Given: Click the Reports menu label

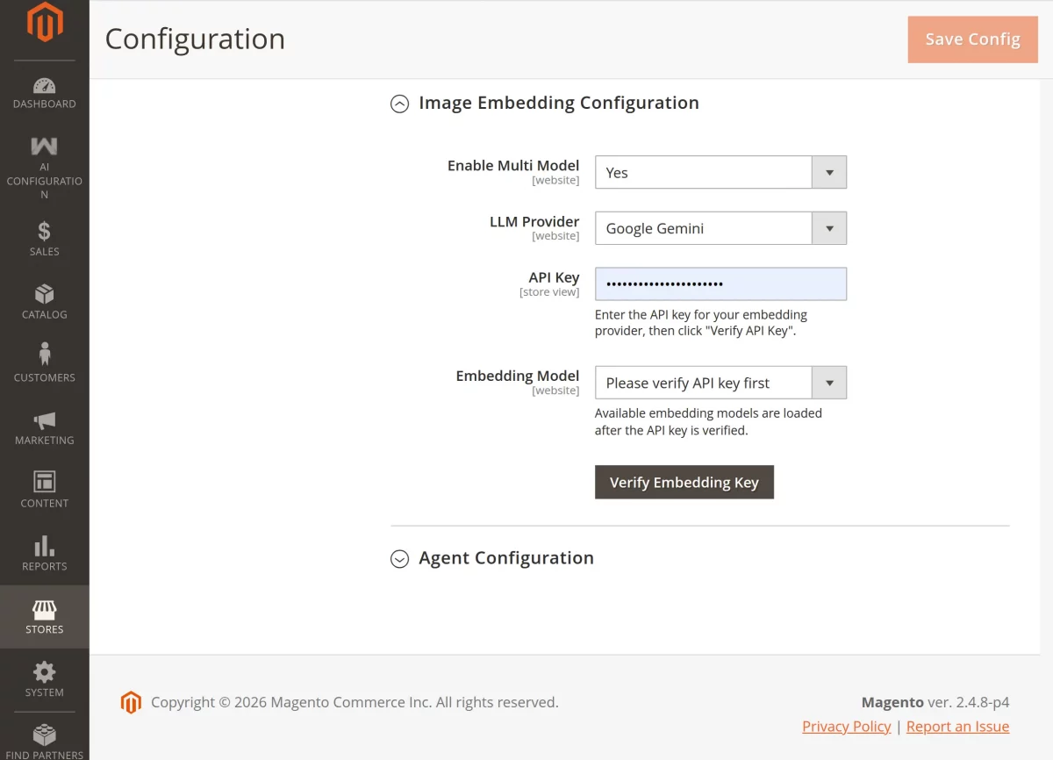Looking at the screenshot, I should coord(44,566).
